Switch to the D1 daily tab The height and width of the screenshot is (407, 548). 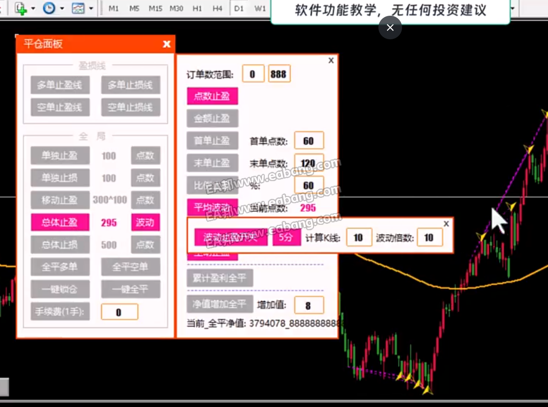pos(239,8)
